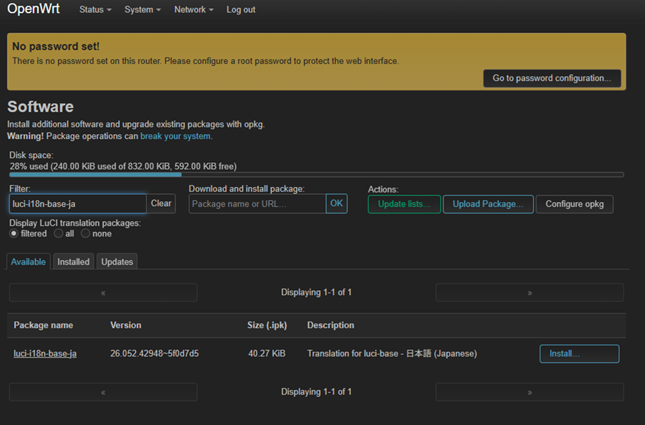Click the top previous page « button
Screen dimensions: 645x425
[103, 293]
